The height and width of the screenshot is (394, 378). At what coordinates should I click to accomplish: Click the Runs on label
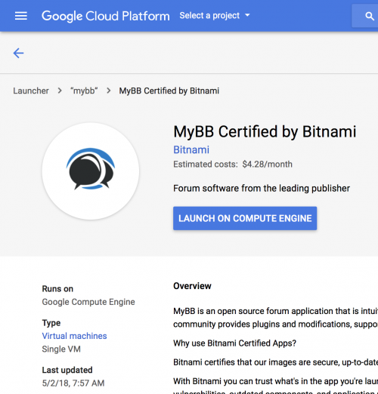click(x=57, y=289)
